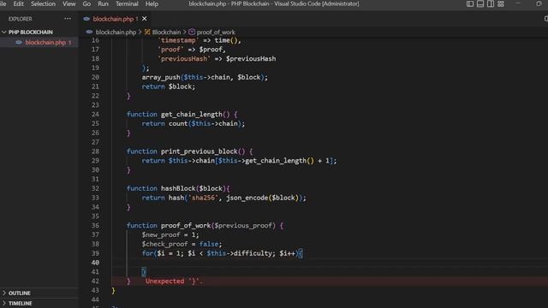Open the Go menu
548x308 pixels.
coord(86,3)
